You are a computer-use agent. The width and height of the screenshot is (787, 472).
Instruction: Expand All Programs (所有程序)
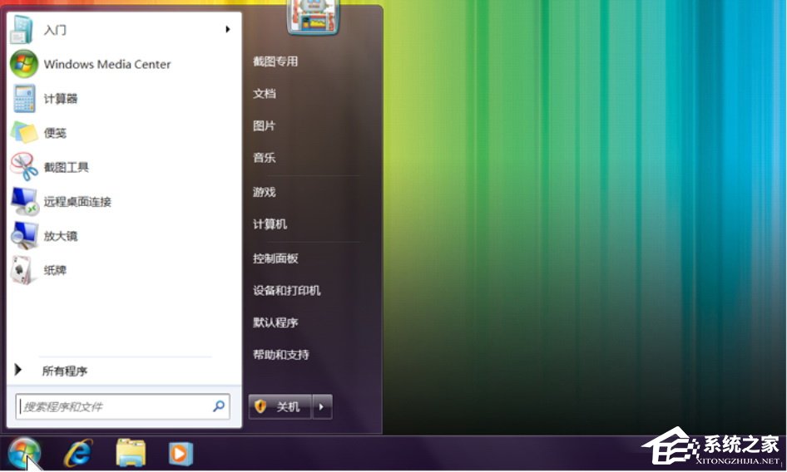click(64, 371)
